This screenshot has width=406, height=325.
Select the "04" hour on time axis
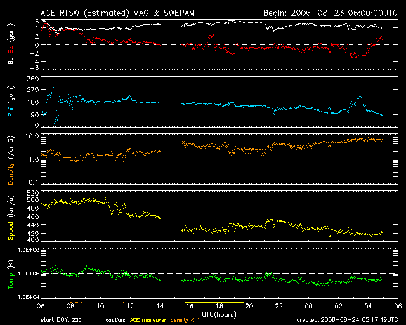[x=368, y=306]
